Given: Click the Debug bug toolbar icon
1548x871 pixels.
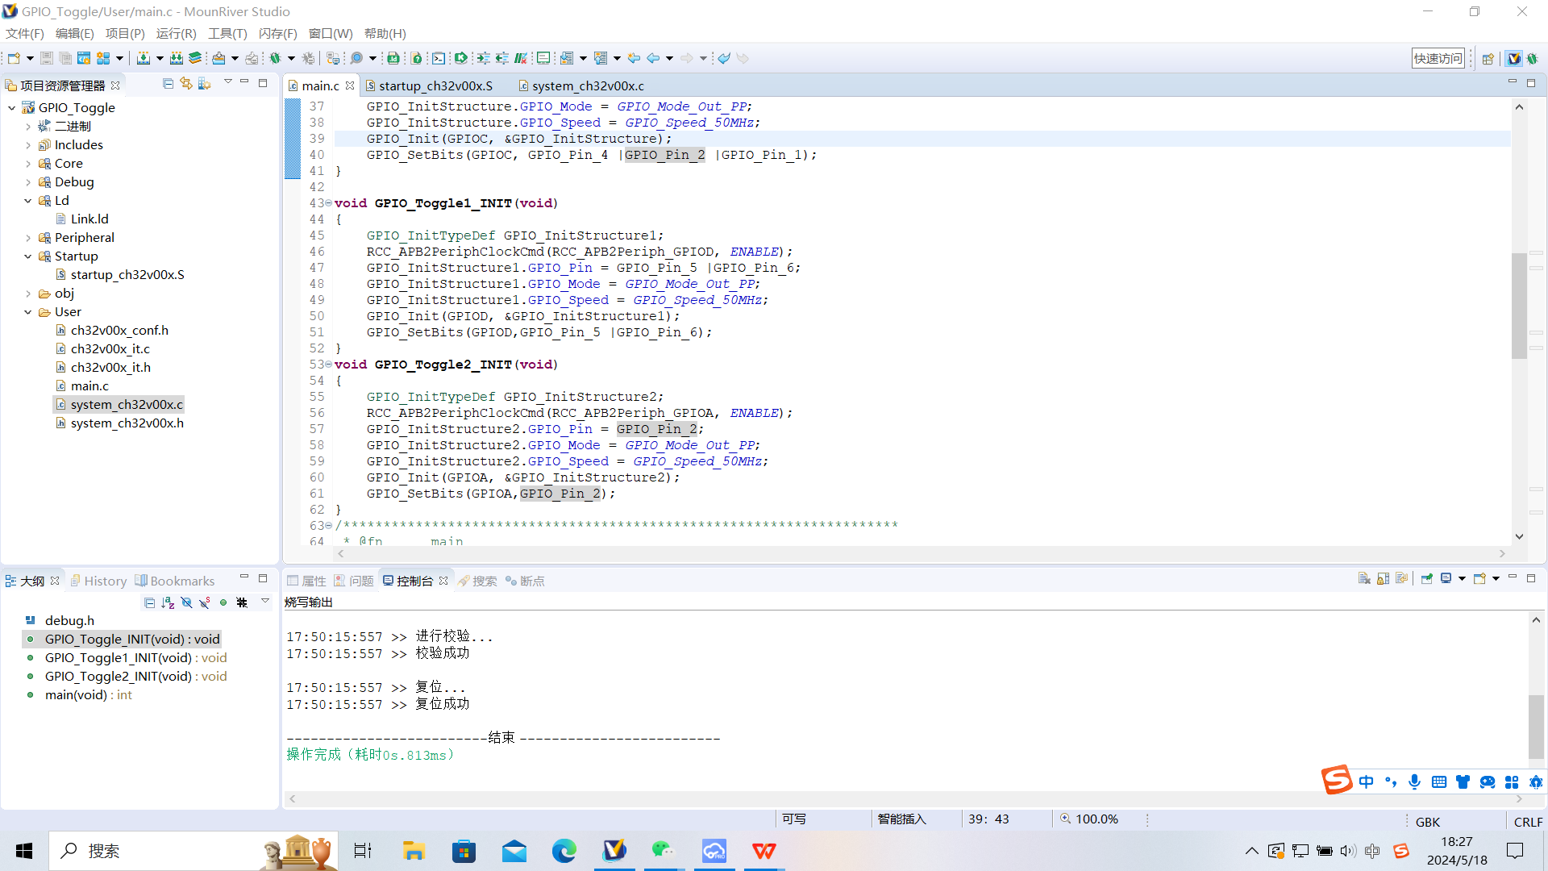Looking at the screenshot, I should click(275, 58).
